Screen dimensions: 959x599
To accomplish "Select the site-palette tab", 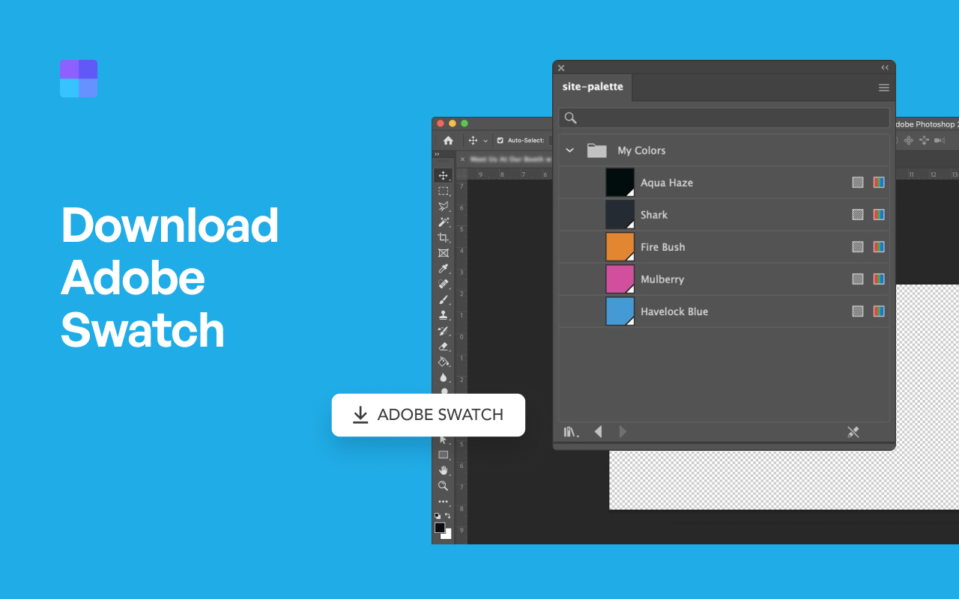I will point(593,87).
